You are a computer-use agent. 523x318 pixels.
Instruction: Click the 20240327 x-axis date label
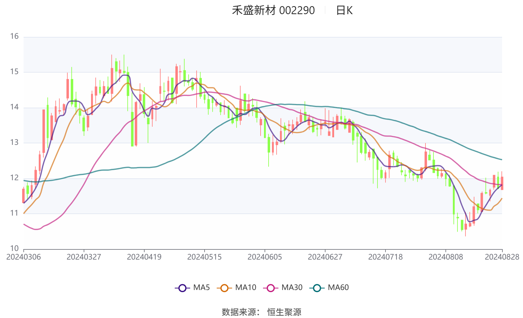pos(84,257)
